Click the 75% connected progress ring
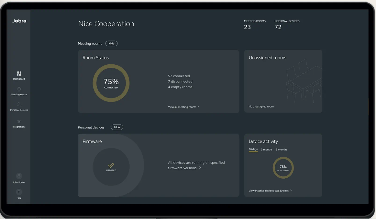The height and width of the screenshot is (219, 376). (111, 83)
